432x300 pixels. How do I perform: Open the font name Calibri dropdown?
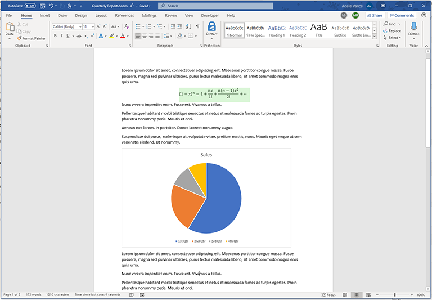point(80,27)
